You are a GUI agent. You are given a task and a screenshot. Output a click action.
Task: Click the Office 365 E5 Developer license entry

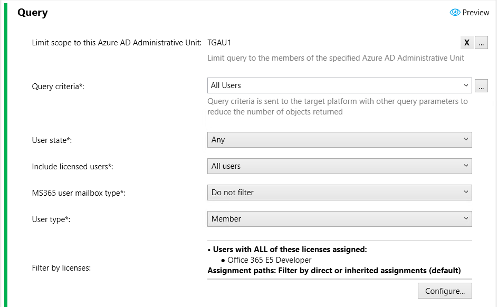270,260
